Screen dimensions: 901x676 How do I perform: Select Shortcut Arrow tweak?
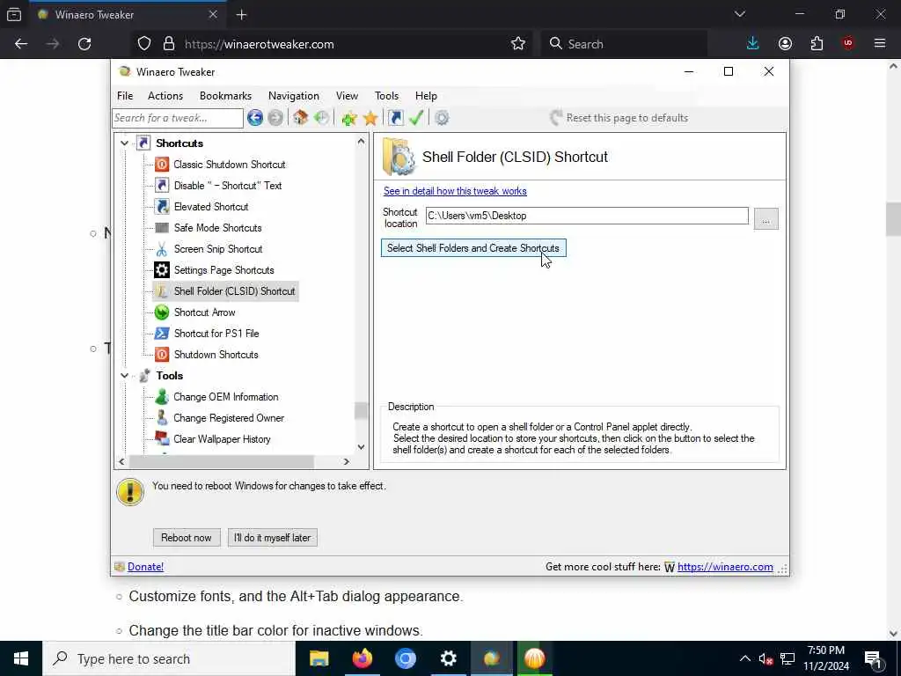coord(204,312)
